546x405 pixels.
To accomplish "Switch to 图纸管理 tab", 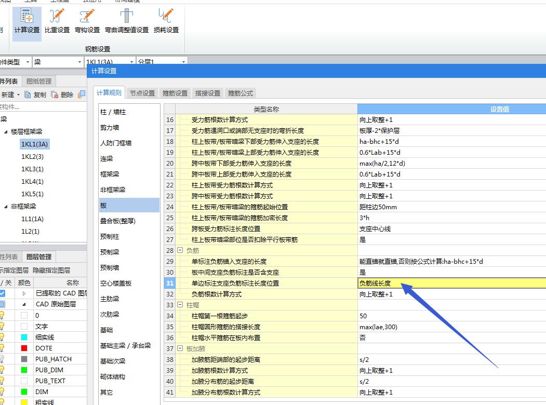I will [38, 81].
